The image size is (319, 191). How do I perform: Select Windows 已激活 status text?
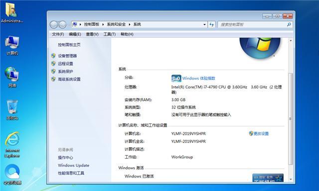pos(139,176)
